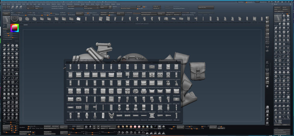Adjust the Z Intensity slider
The width and height of the screenshot is (294, 136).
click(35, 14)
